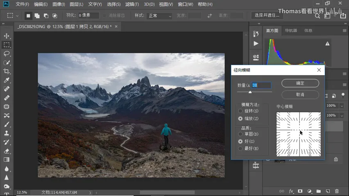Open the 窗口(W) menu

tap(186, 4)
